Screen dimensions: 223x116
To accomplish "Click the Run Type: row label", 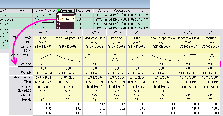I will click(21, 86).
